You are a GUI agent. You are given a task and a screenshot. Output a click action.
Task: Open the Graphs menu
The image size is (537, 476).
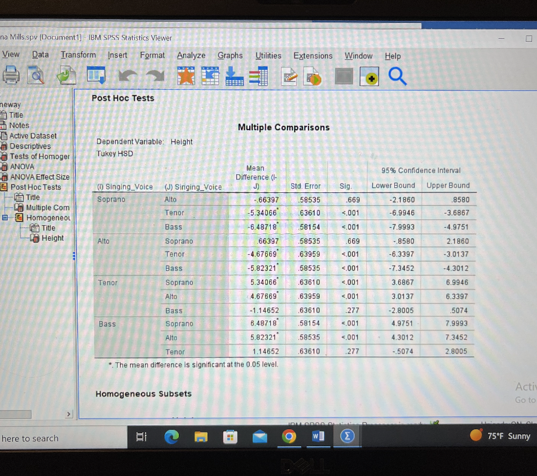point(230,56)
